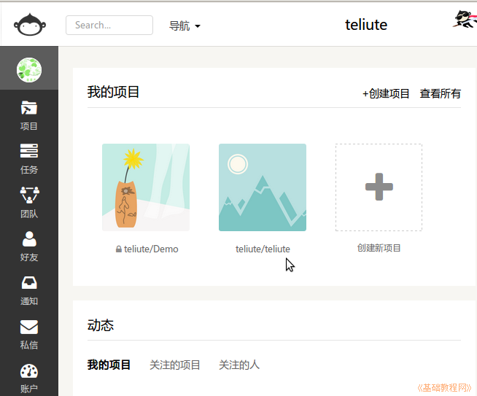Click the 查看所有 view all link
The image size is (477, 396).
coord(441,93)
